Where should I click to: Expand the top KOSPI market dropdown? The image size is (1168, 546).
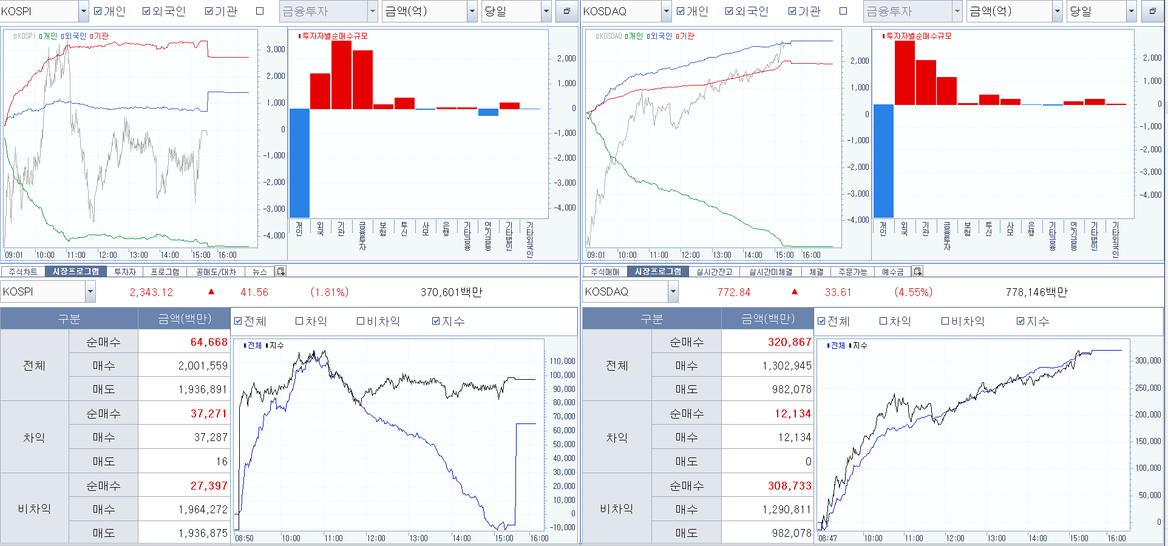coord(83,11)
